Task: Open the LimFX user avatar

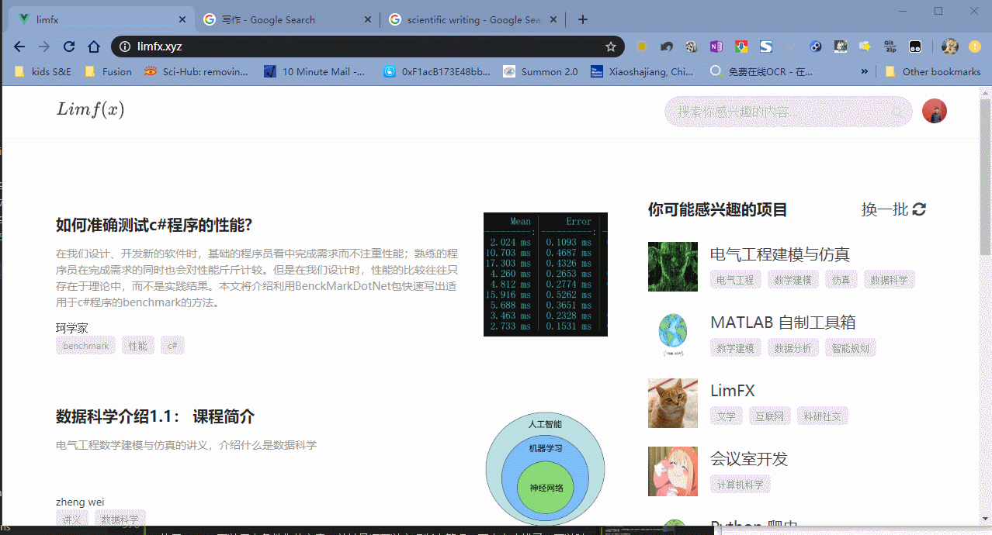Action: tap(935, 111)
